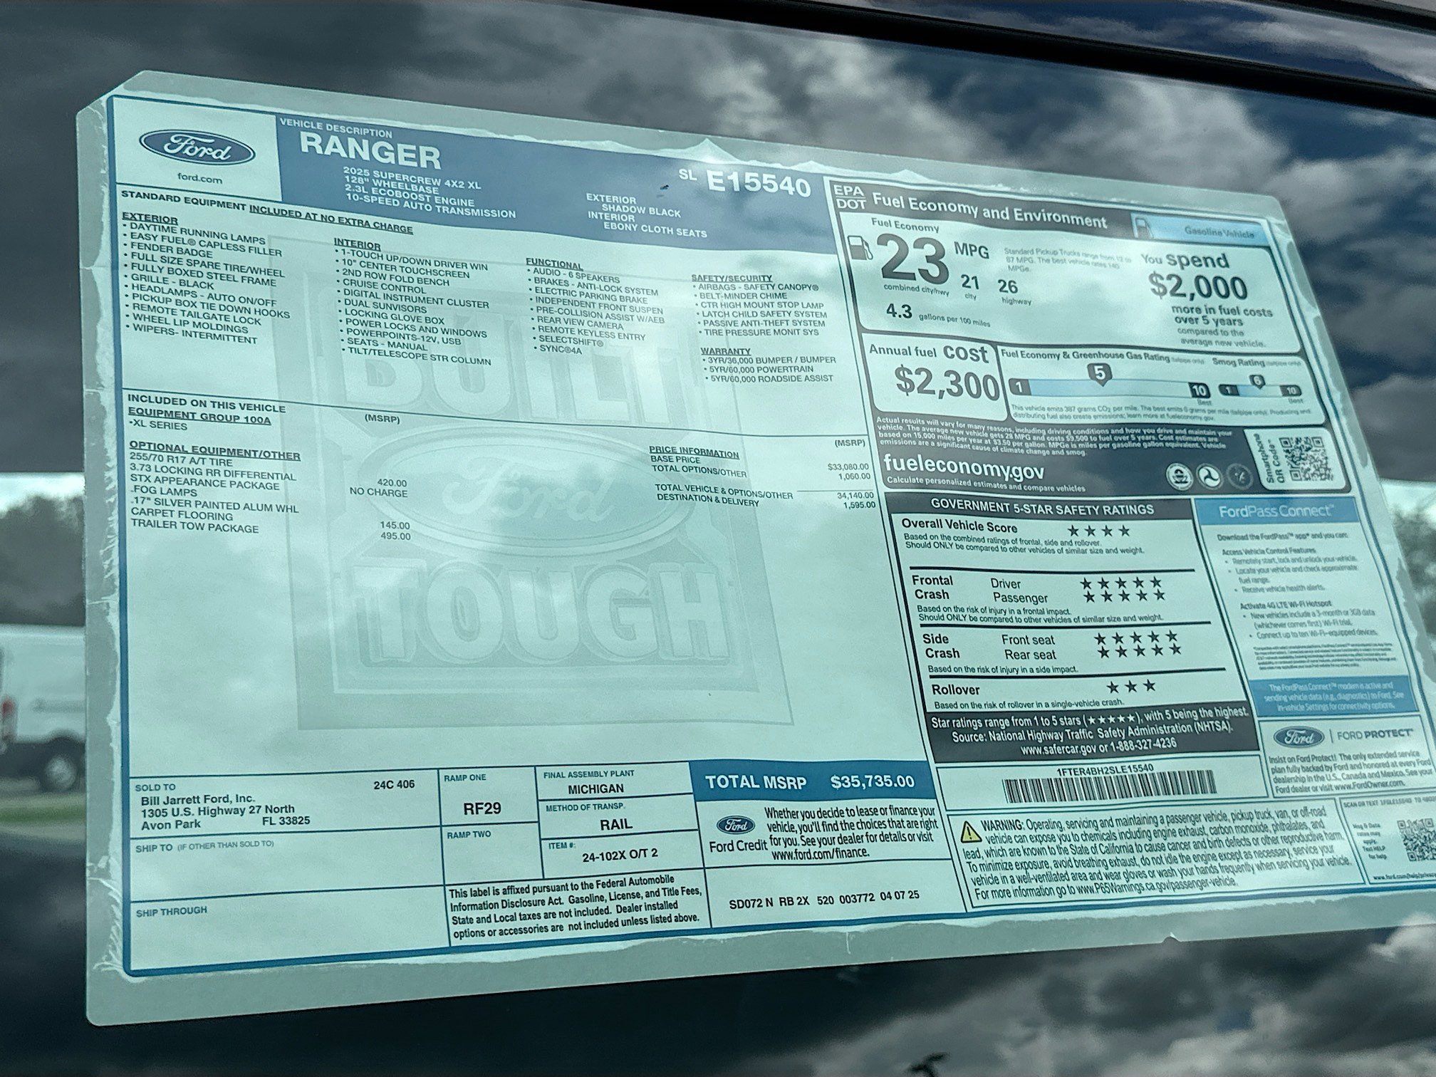The width and height of the screenshot is (1436, 1077).
Task: Click the RANGER vehicle title
Action: point(370,150)
